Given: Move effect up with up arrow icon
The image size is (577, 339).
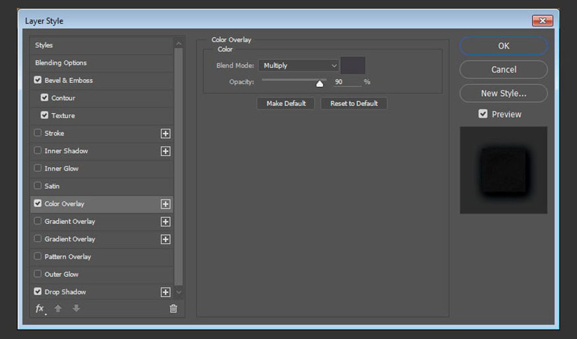Looking at the screenshot, I should [x=58, y=309].
